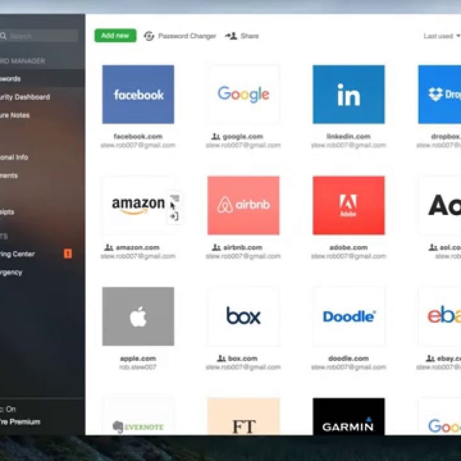Click the Search field in sidebar

pos(39,36)
